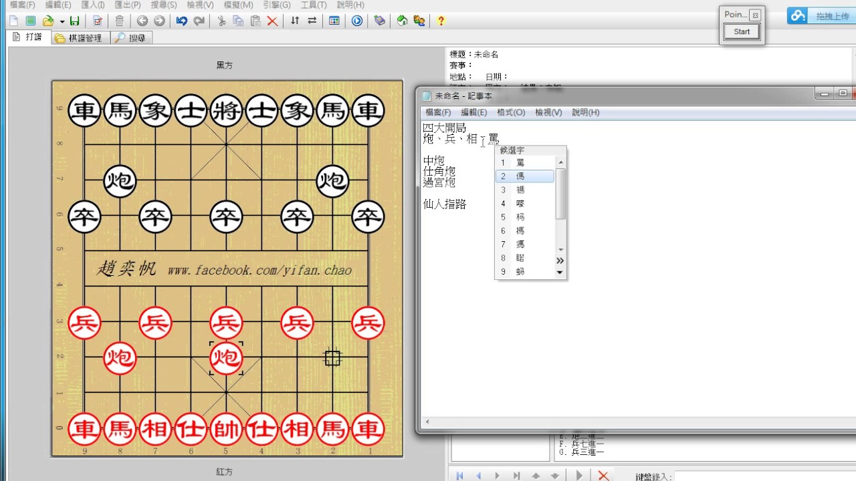The image size is (856, 481).
Task: Click the blue undo arrow icon
Action: tap(182, 21)
